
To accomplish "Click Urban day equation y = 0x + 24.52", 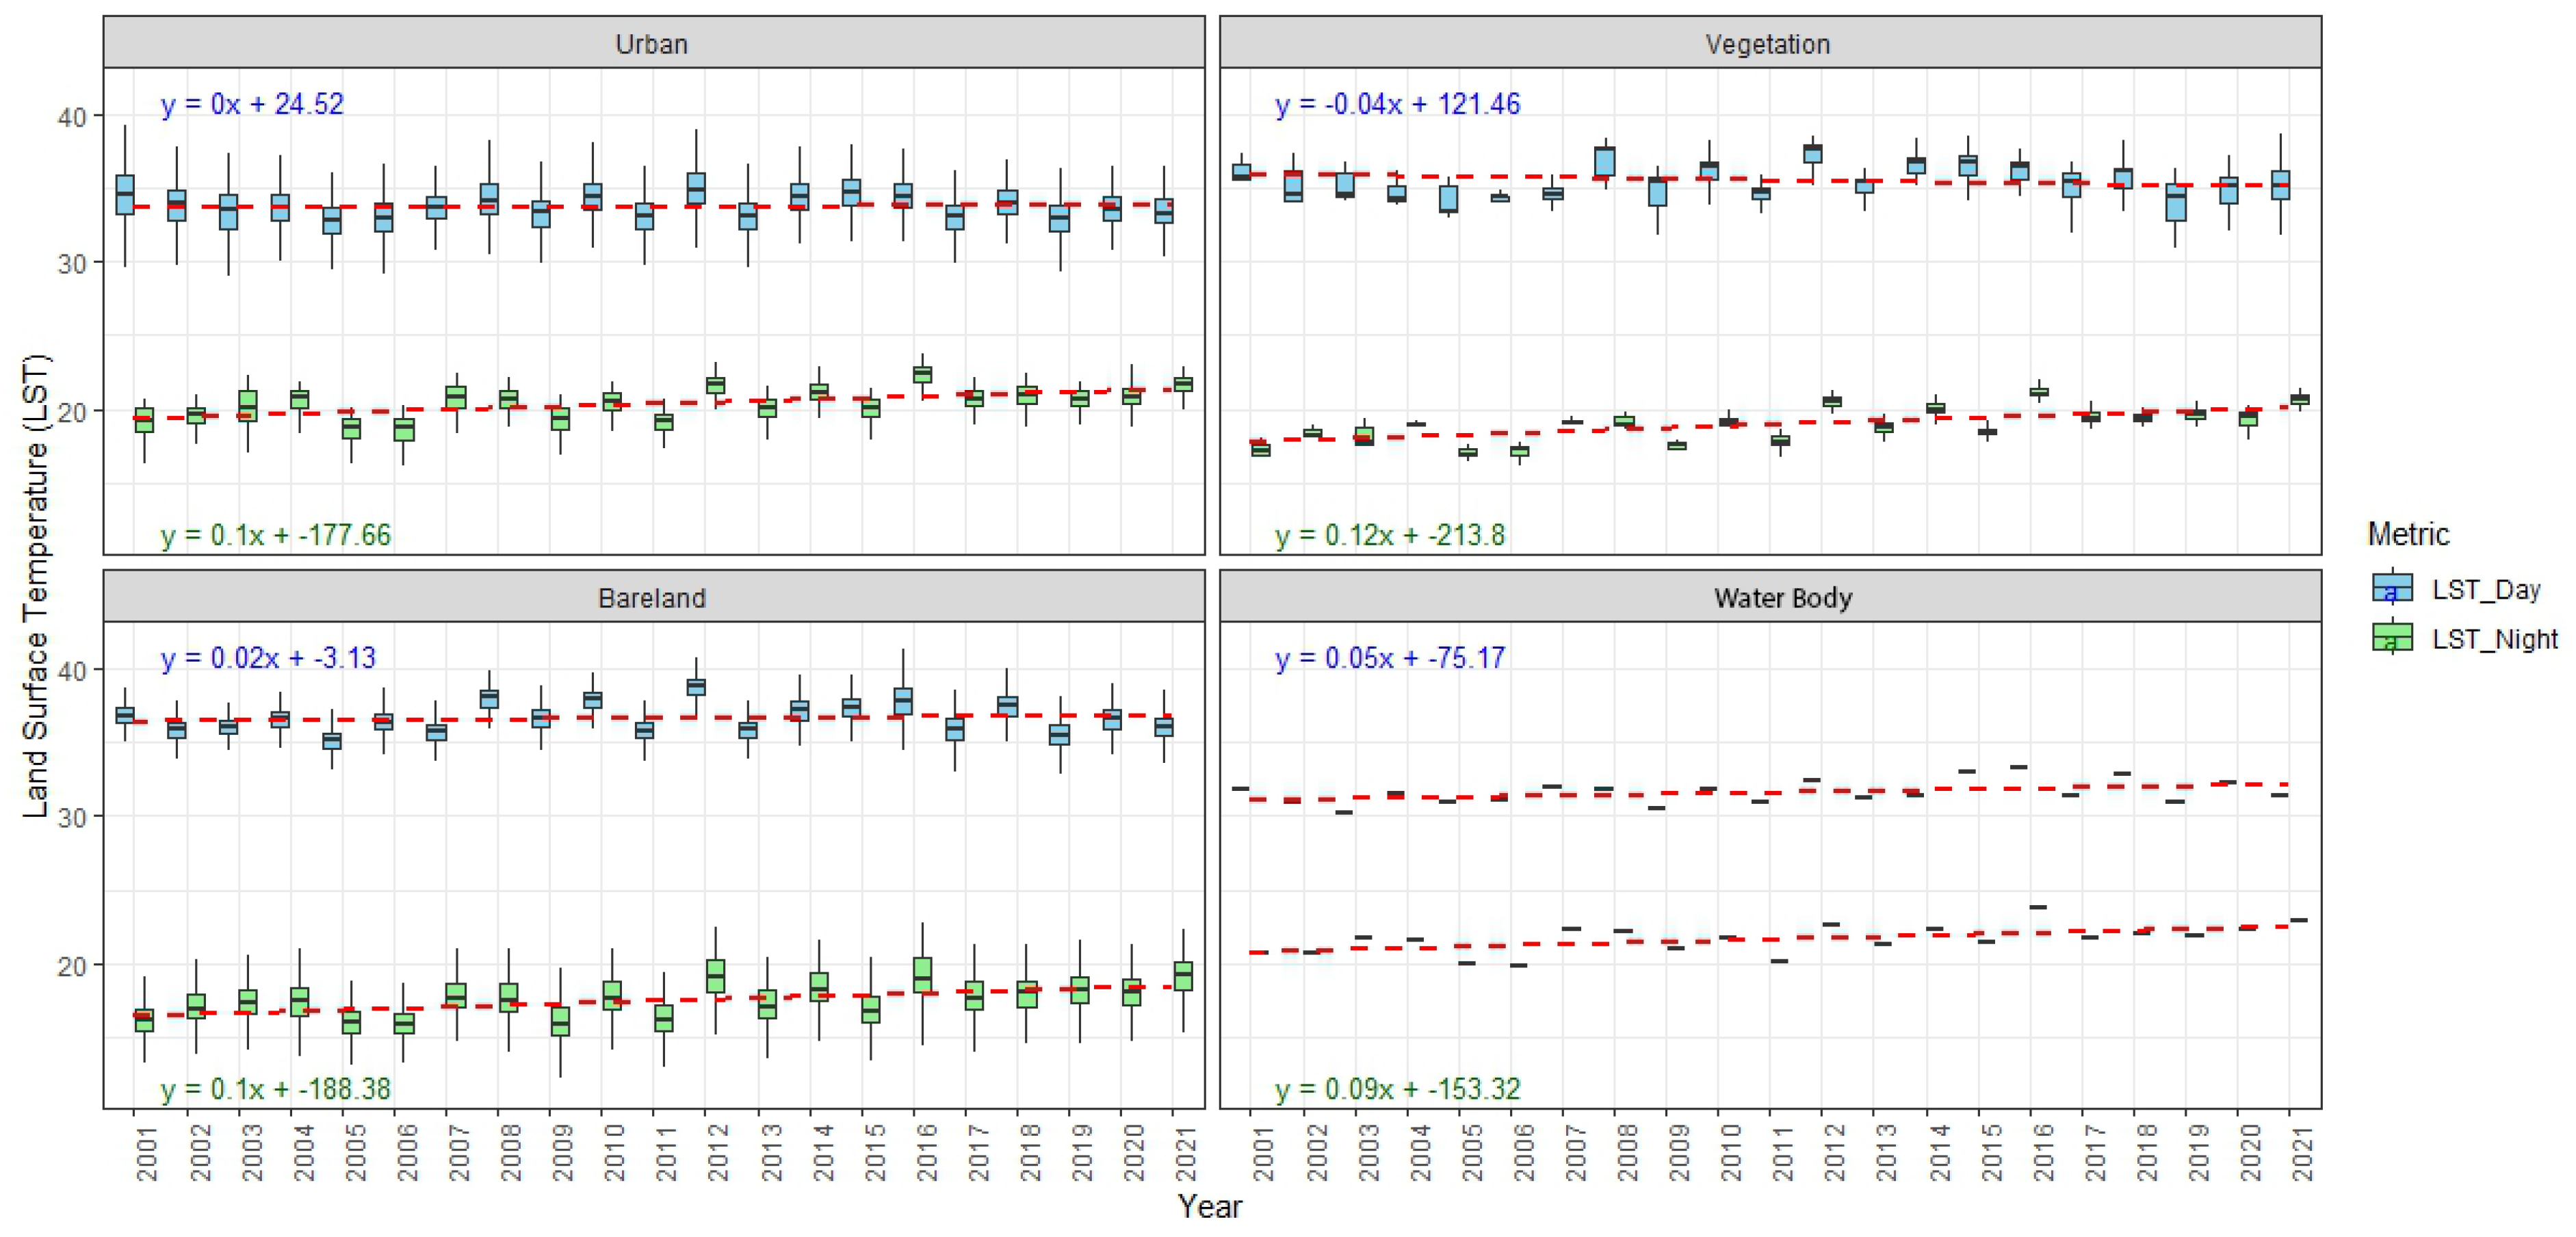I will click(x=252, y=104).
